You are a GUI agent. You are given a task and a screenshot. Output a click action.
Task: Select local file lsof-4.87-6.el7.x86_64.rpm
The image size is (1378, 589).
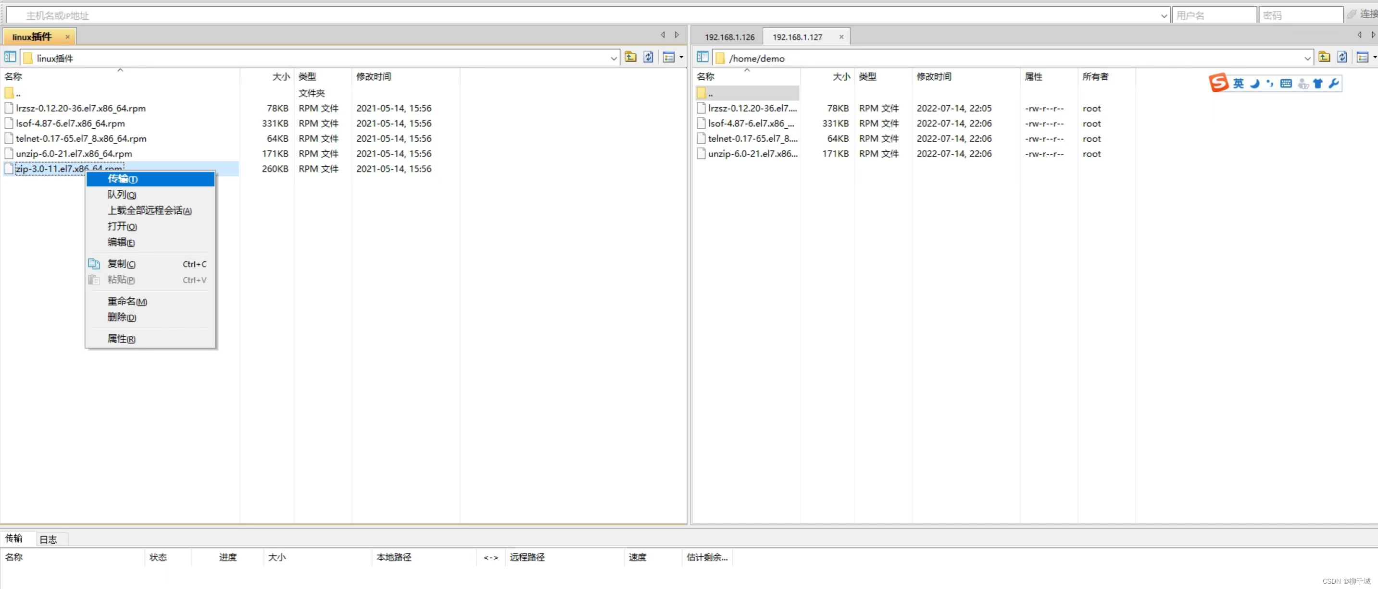[70, 123]
